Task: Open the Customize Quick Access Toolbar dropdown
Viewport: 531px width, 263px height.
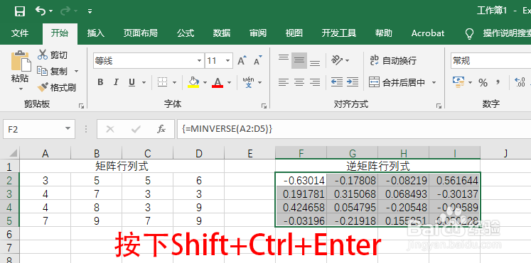Action: (x=90, y=11)
